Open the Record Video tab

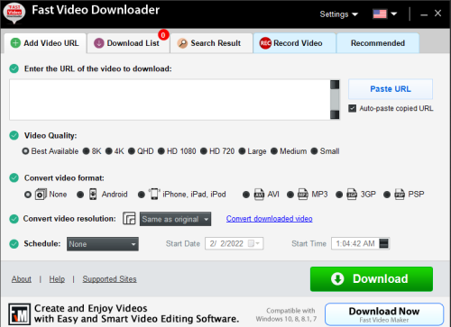coord(294,43)
